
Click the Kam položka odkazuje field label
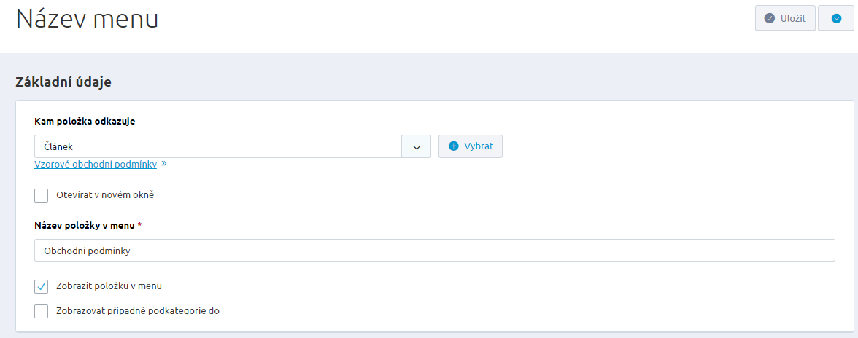point(85,122)
